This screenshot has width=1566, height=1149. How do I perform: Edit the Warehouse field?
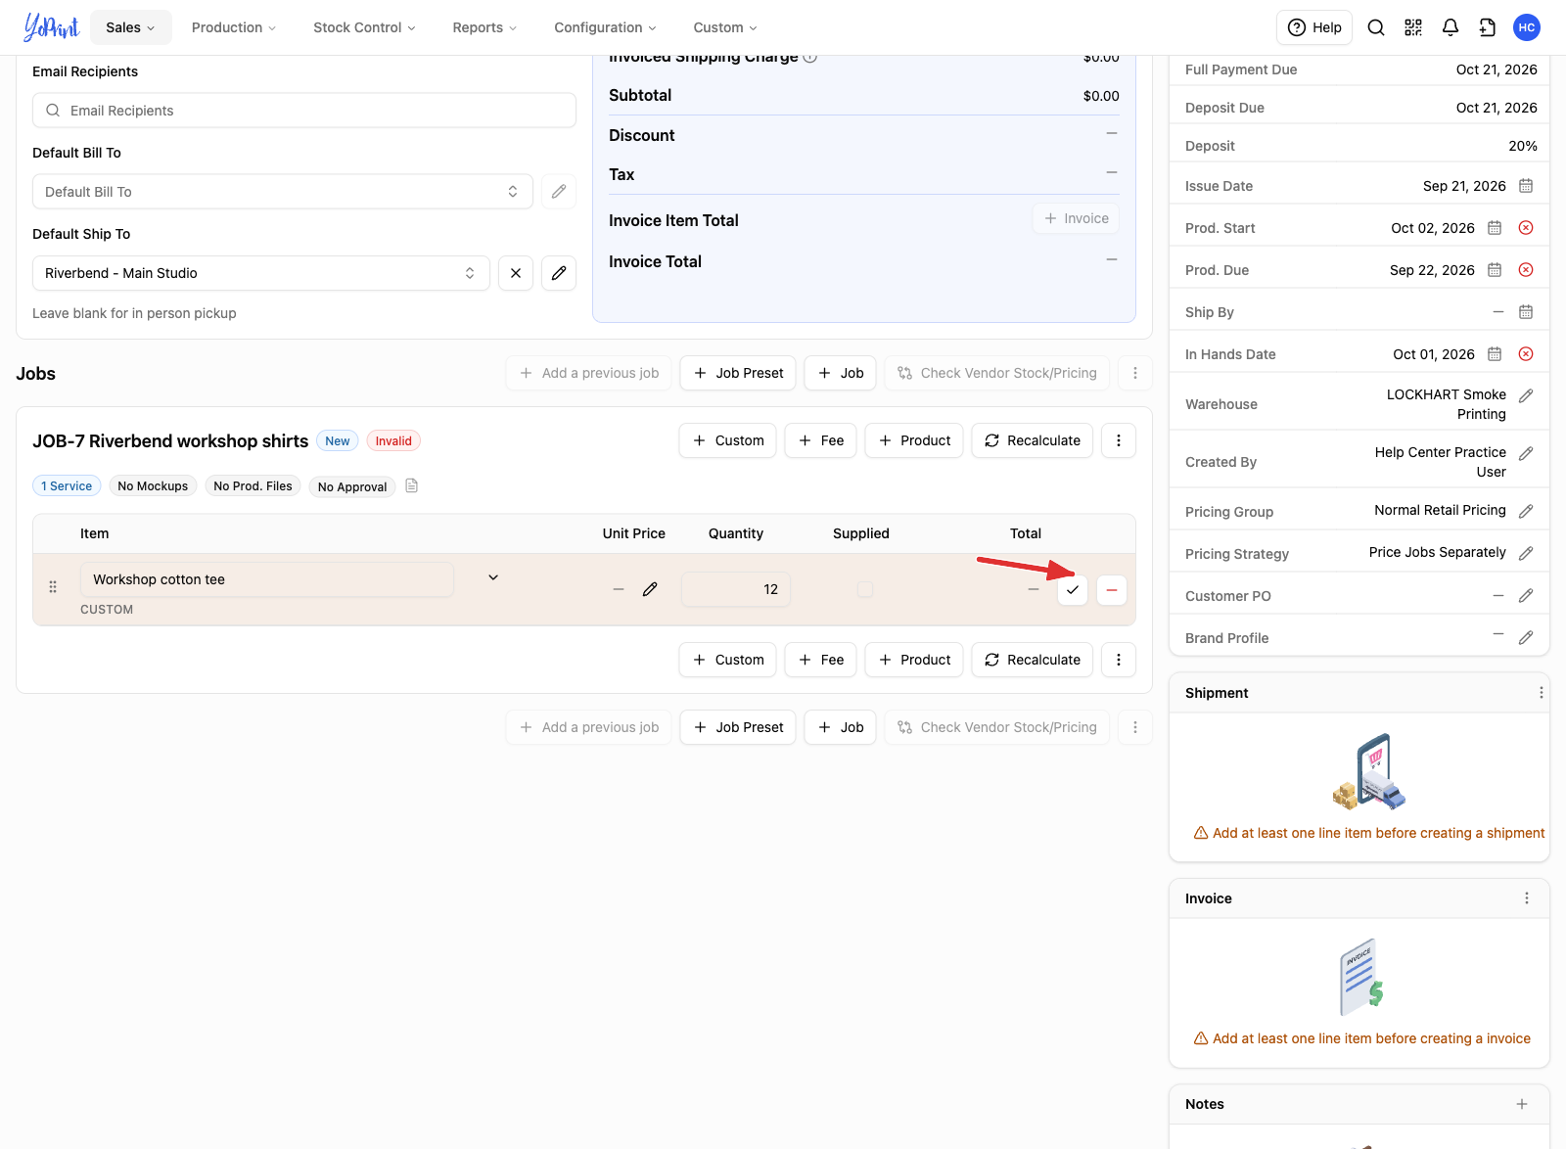tap(1526, 396)
